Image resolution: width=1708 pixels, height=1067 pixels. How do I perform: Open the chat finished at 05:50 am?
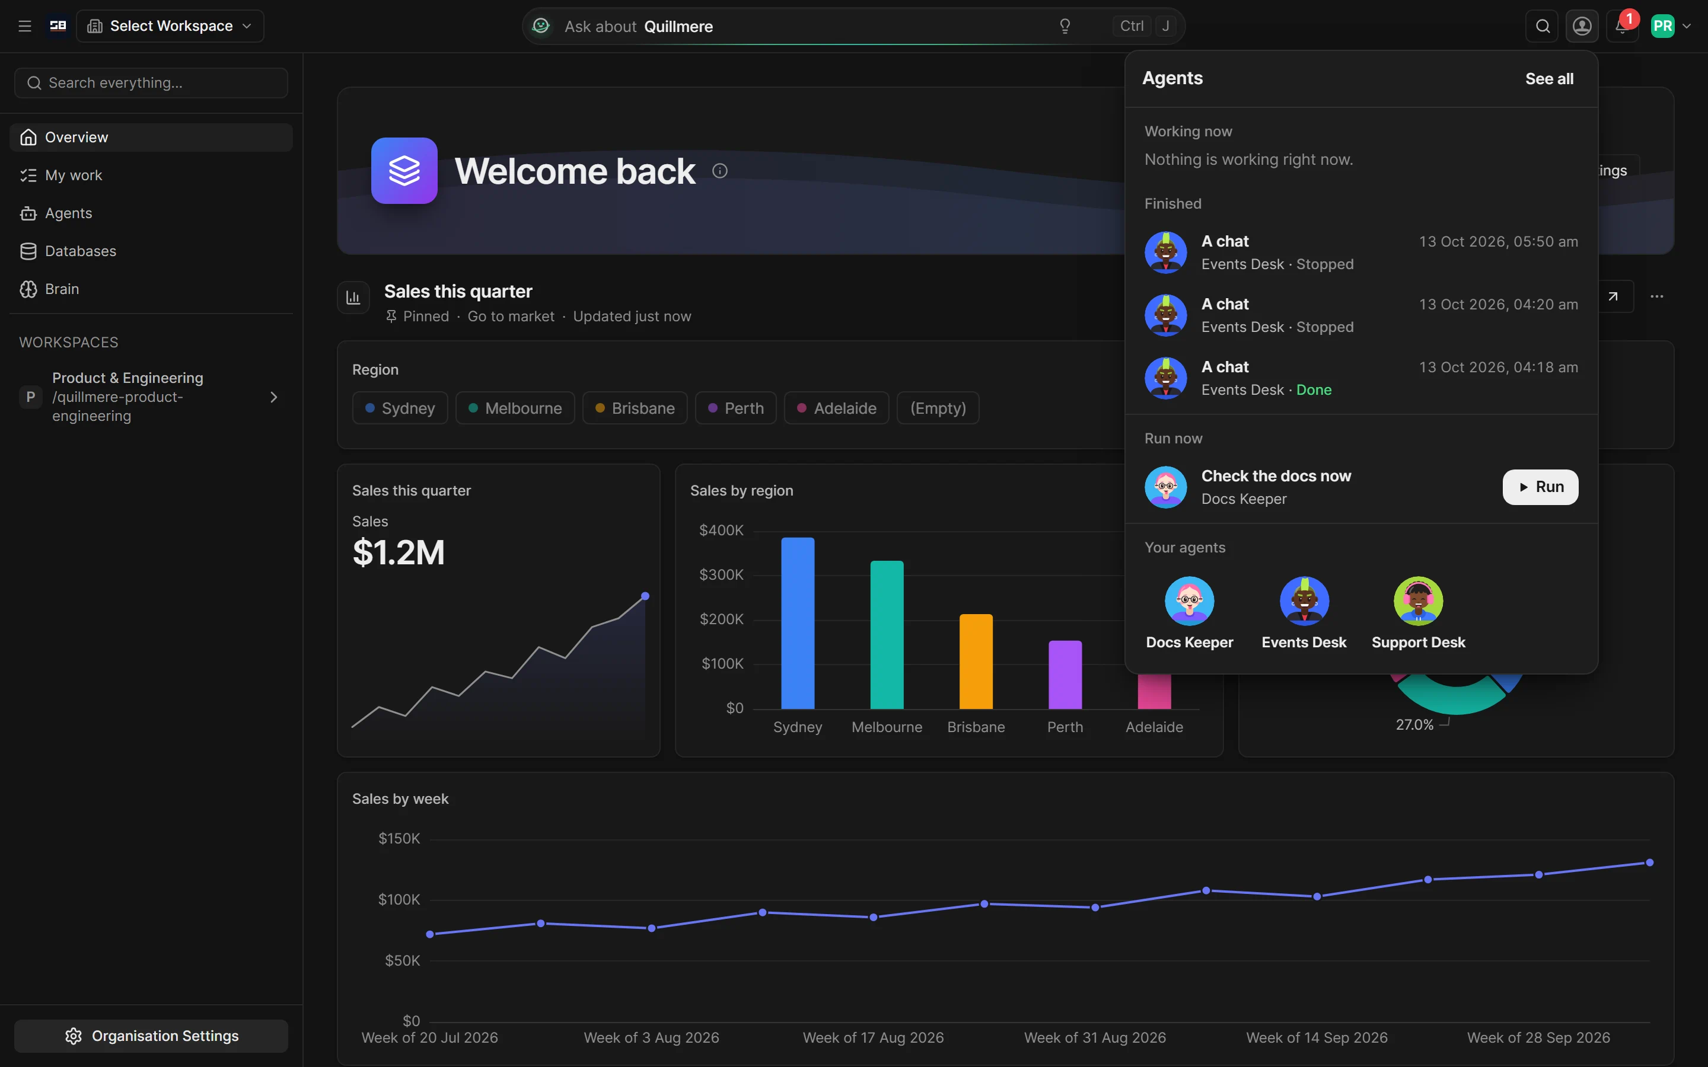coord(1360,253)
